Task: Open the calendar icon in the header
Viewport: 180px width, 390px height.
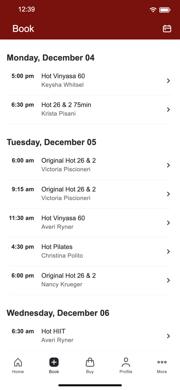Action: (x=167, y=29)
